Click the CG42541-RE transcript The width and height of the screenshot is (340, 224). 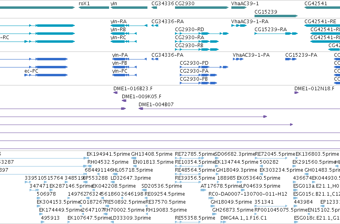point(322,26)
